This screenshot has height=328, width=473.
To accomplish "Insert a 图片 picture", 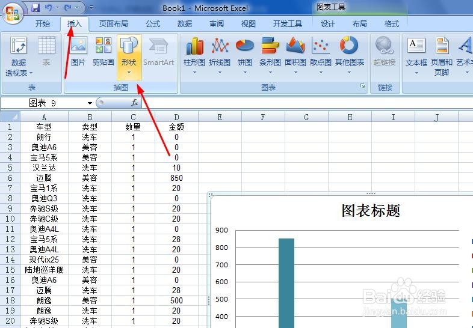I will [x=78, y=51].
